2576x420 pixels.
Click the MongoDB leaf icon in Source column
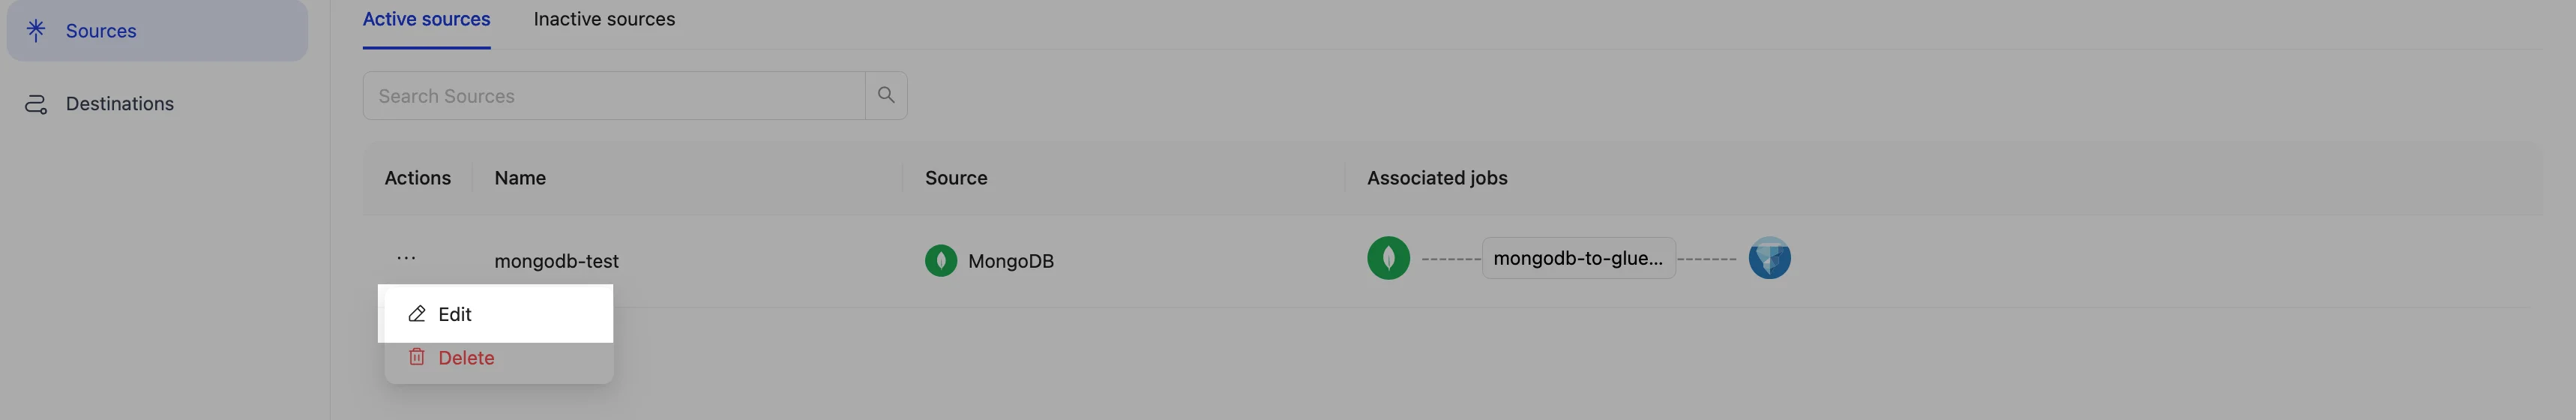pyautogui.click(x=940, y=261)
